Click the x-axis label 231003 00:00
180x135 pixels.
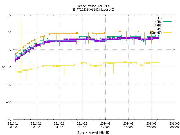pos(174,125)
